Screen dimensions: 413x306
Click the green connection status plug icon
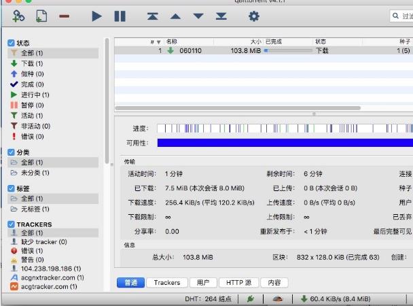[251, 299]
